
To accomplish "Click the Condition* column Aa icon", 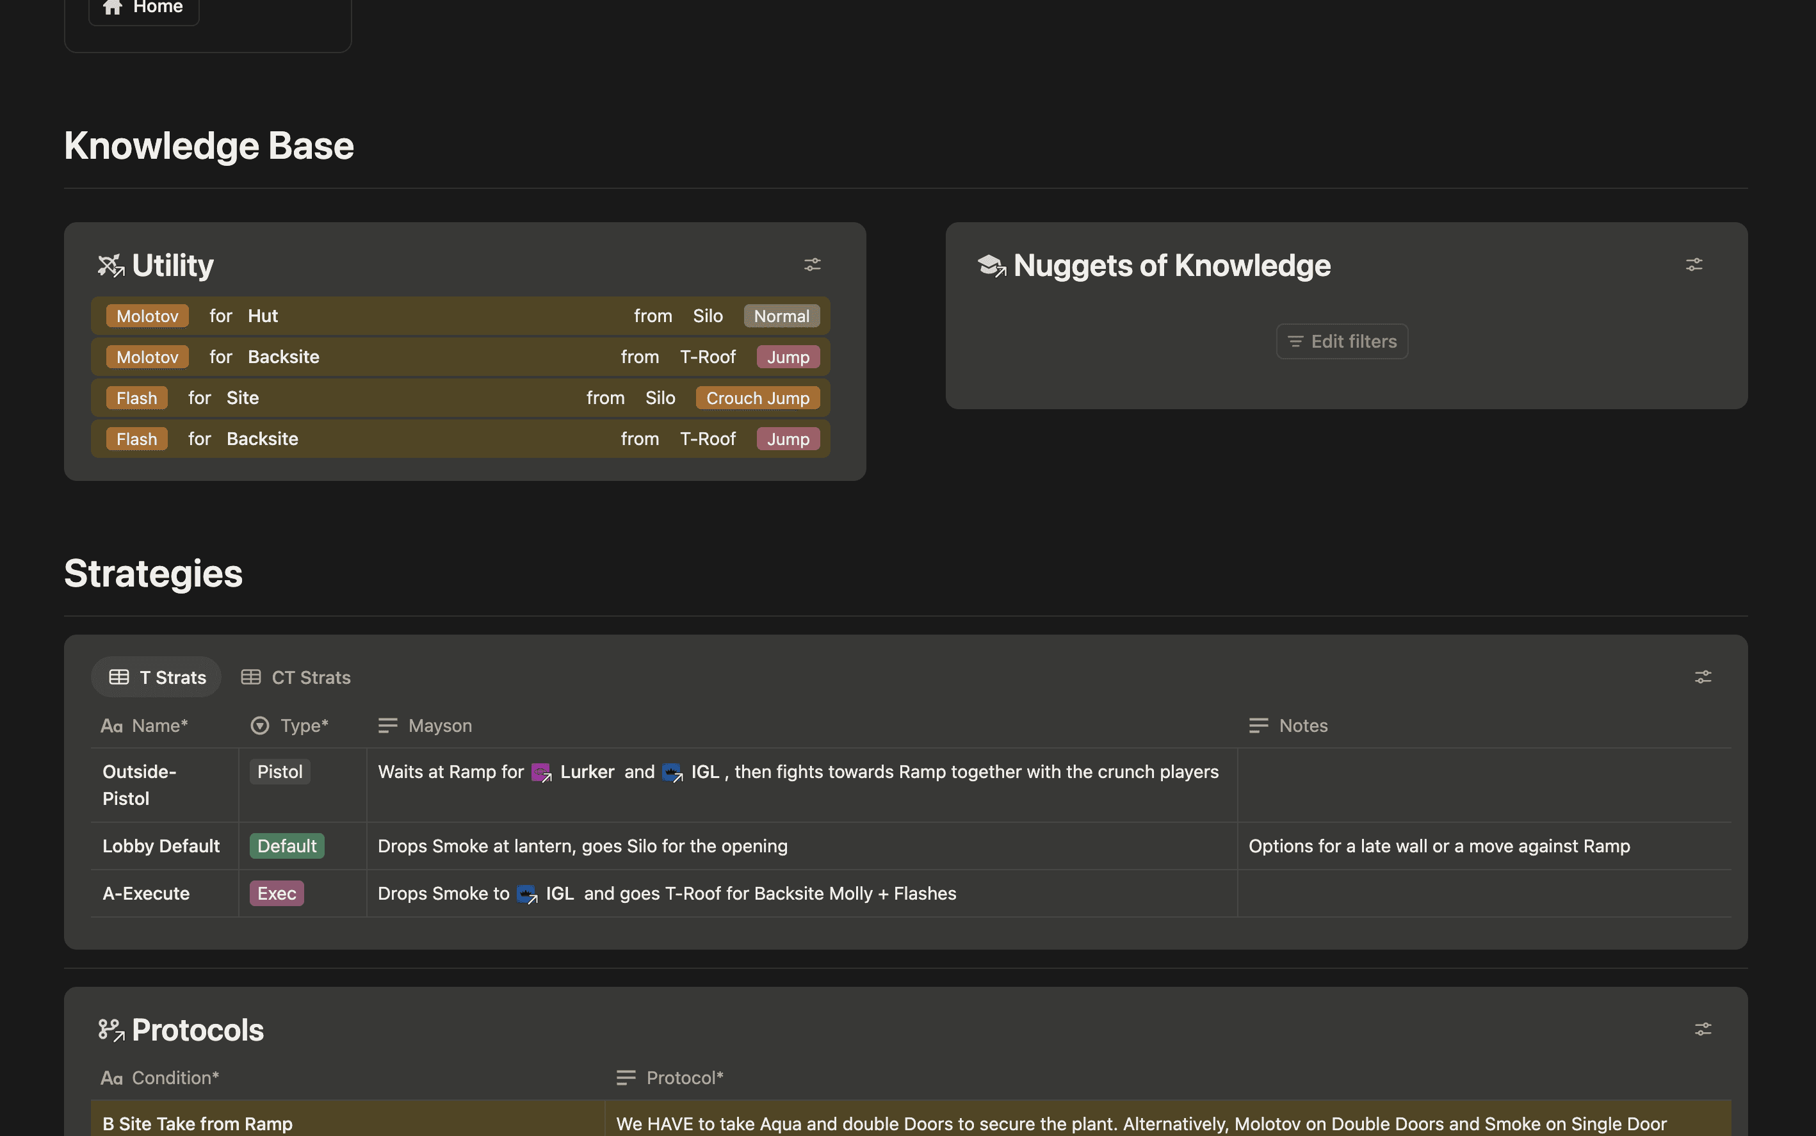I will click(x=111, y=1078).
